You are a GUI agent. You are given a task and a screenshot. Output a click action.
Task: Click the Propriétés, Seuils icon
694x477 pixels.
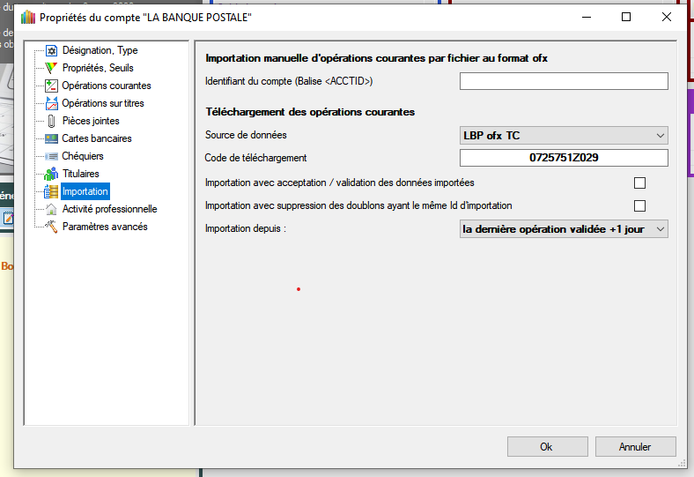pyautogui.click(x=51, y=68)
